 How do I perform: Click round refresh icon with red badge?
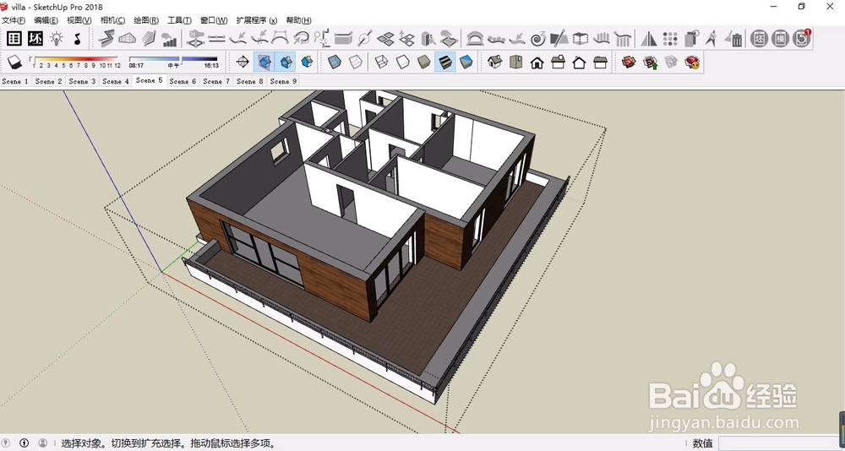(801, 38)
